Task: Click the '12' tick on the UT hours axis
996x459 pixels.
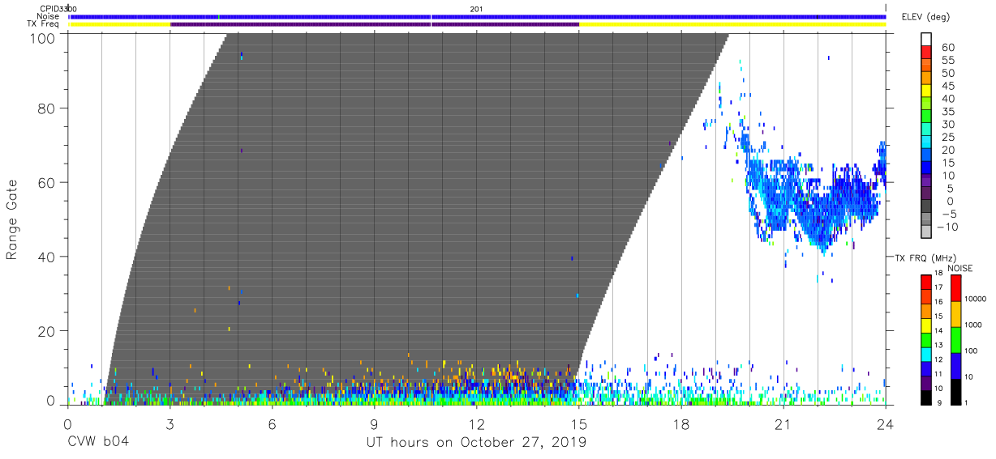Action: click(477, 425)
